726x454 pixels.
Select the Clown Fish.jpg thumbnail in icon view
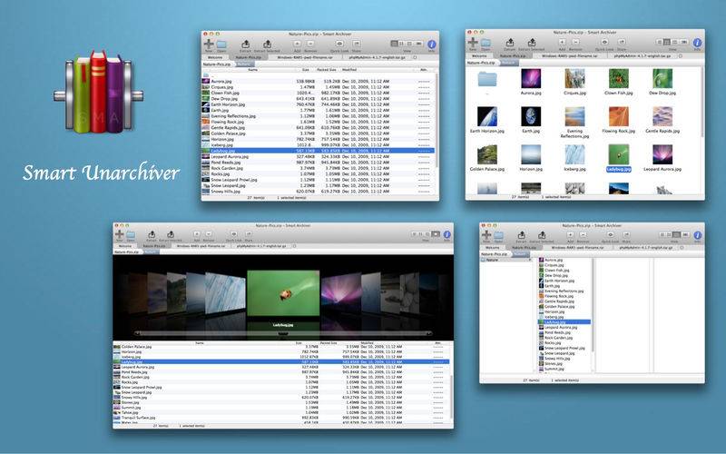coord(619,78)
